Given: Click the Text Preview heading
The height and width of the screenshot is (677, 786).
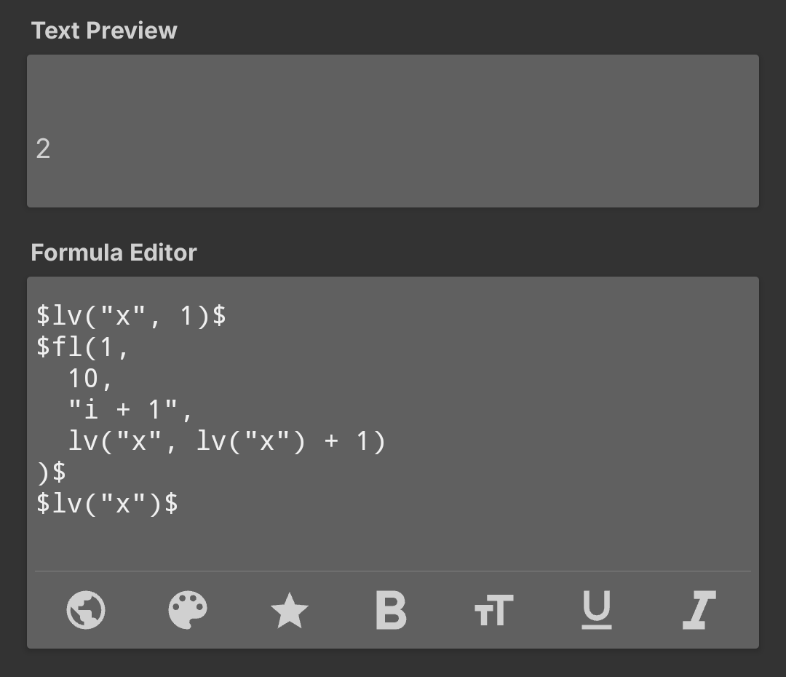Looking at the screenshot, I should pos(104,31).
